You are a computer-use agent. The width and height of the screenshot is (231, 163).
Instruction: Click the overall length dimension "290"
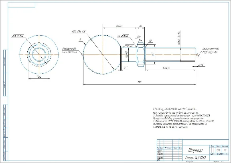click(x=139, y=83)
